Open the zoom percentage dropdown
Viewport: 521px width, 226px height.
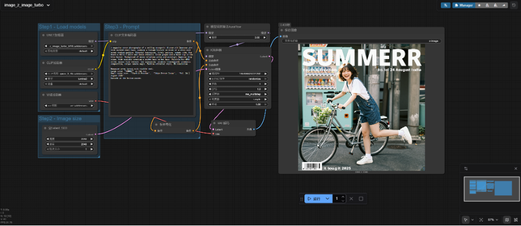[493, 220]
